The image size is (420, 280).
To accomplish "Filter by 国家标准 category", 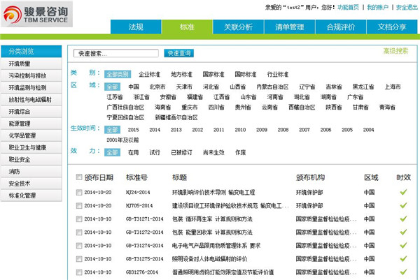I will coord(213,74).
